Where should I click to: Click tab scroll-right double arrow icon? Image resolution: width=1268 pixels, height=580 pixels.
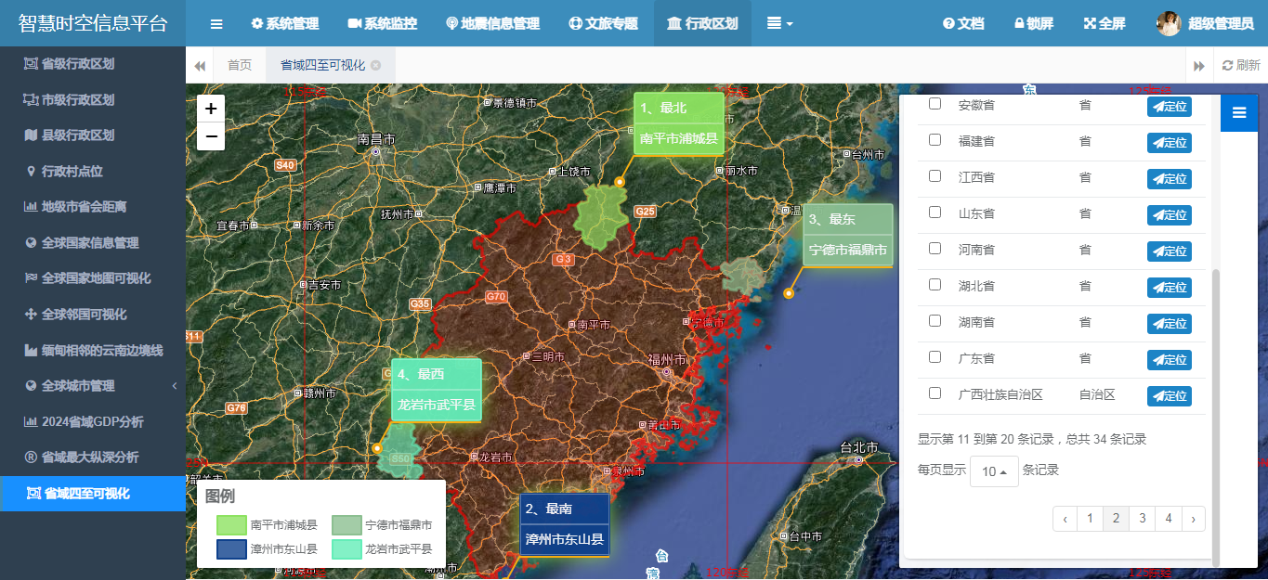coord(1199,66)
